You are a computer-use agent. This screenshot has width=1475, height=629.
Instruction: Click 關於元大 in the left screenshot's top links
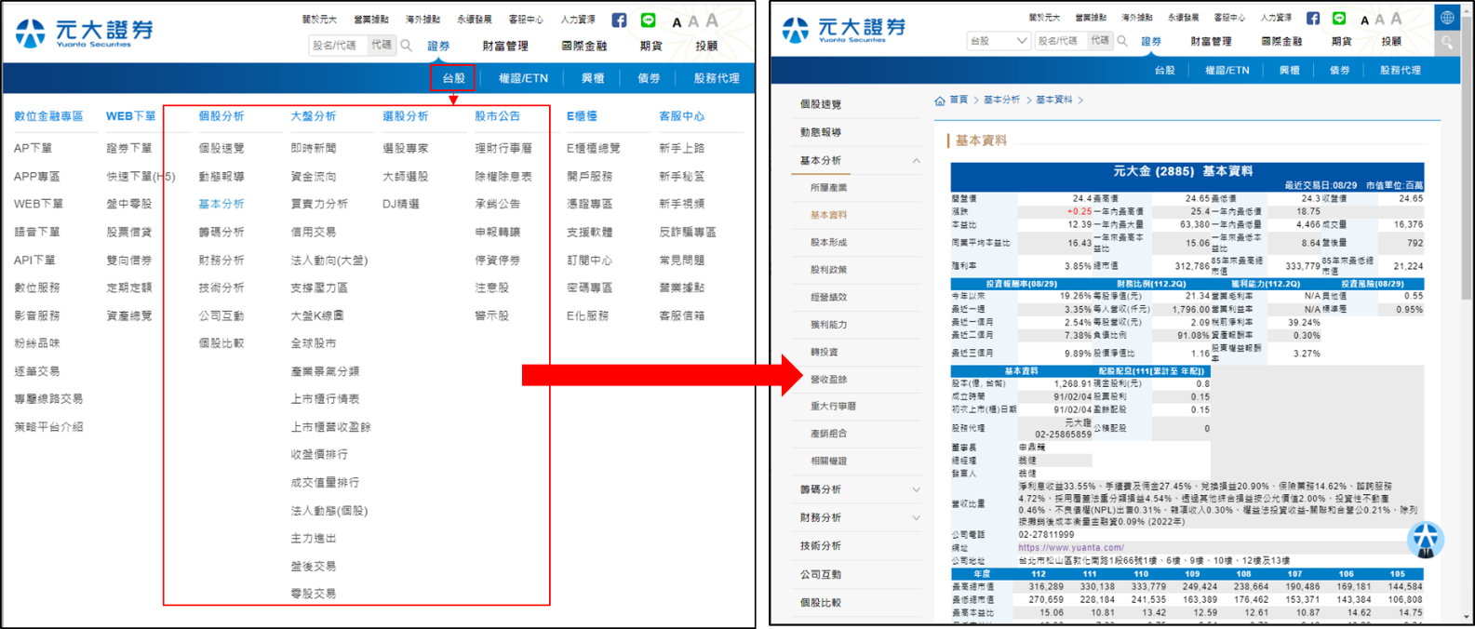319,20
